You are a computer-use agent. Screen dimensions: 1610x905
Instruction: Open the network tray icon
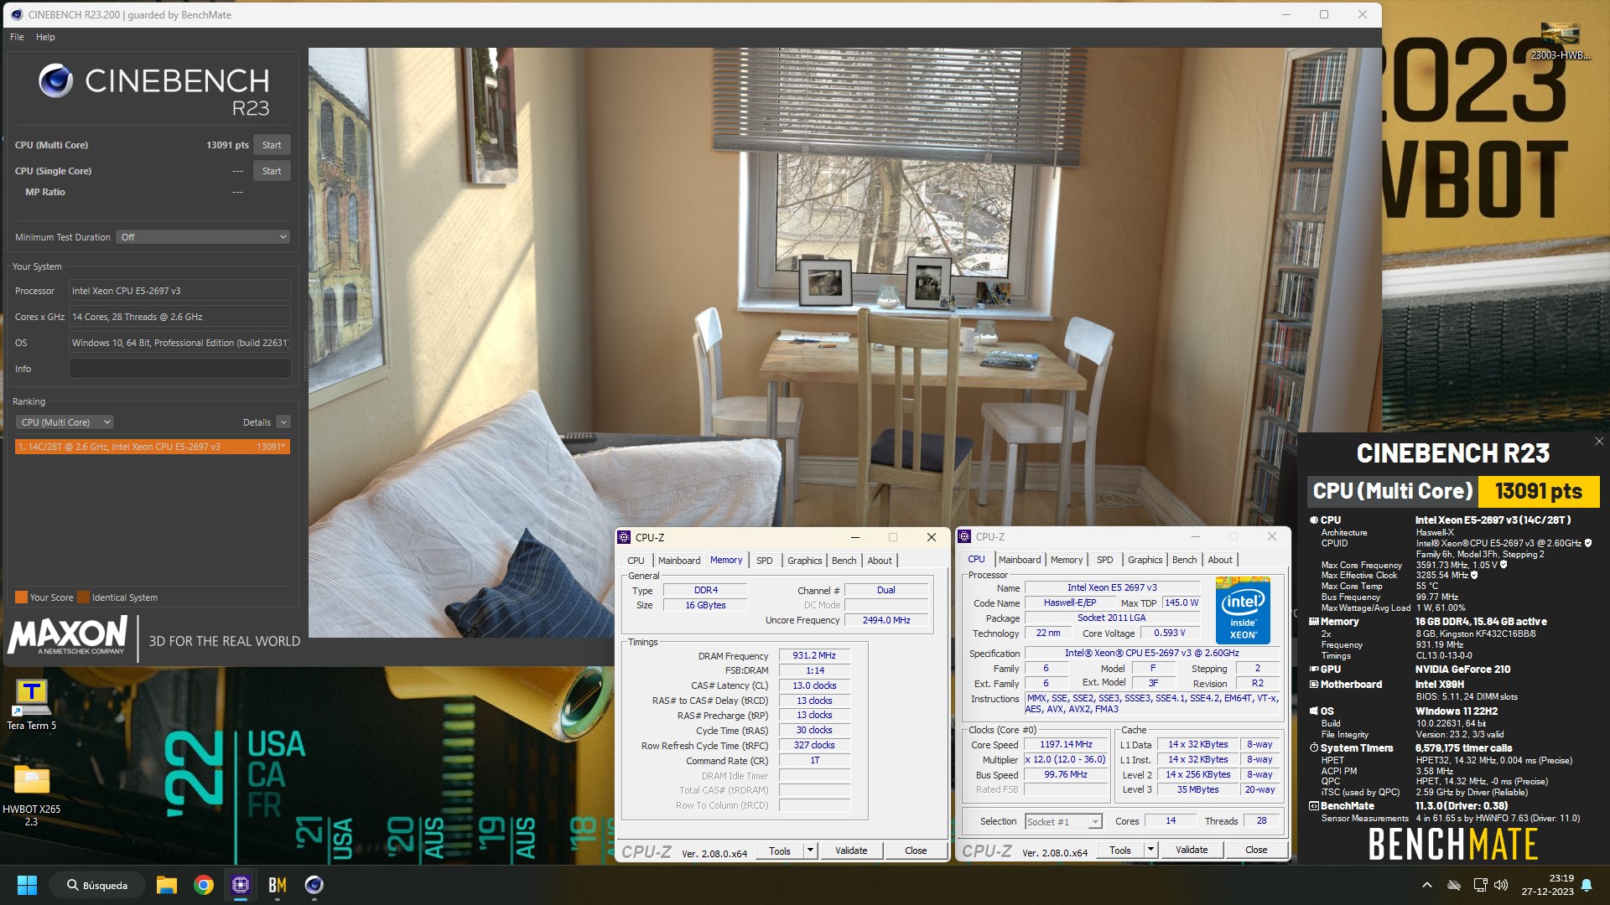pos(1480,885)
